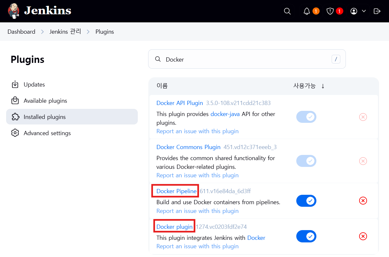Image resolution: width=389 pixels, height=257 pixels.
Task: Disable the Docker Pipeline toggle
Action: coord(306,201)
